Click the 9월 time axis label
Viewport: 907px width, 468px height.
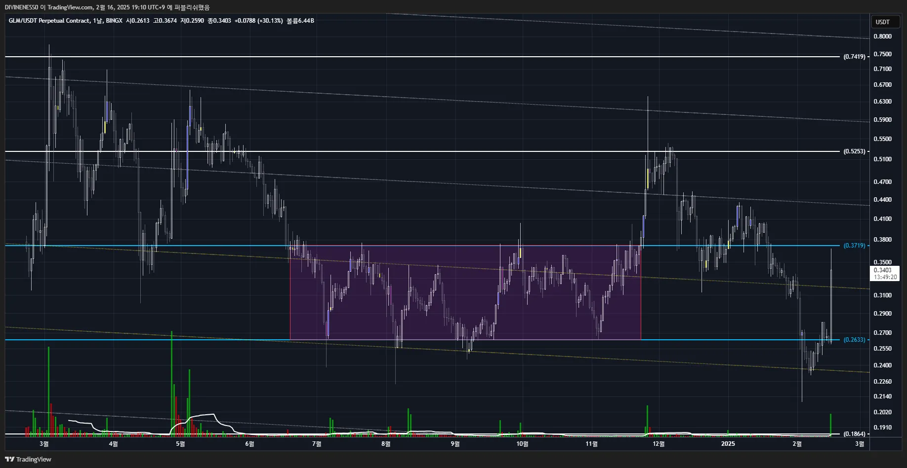455,444
